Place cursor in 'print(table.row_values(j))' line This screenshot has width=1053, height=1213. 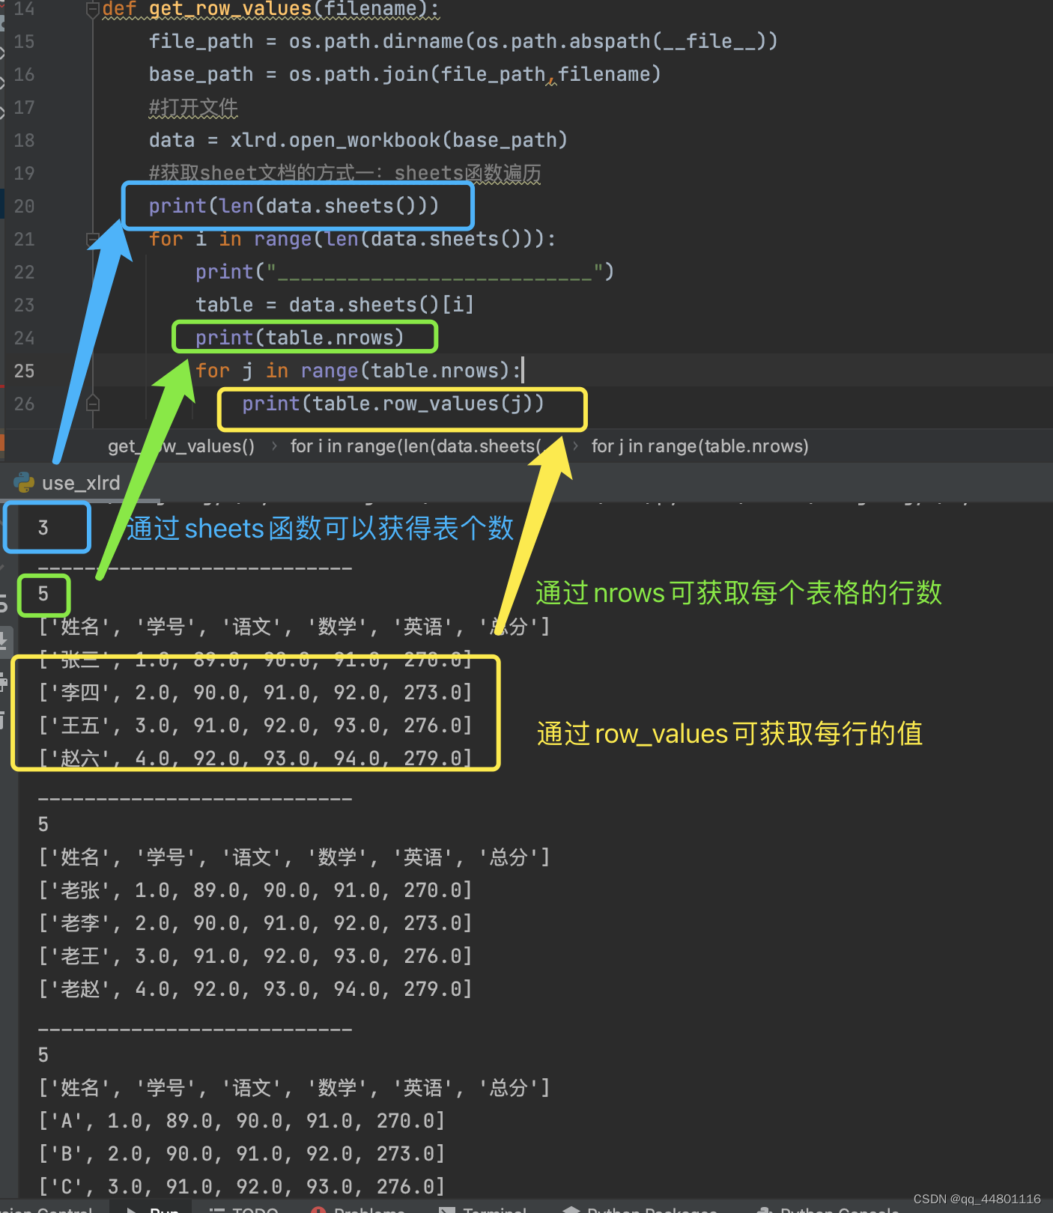(x=393, y=404)
